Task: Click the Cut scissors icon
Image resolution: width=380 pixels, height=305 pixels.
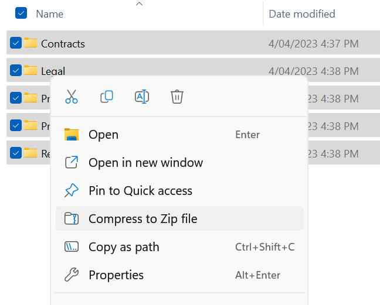Action: pyautogui.click(x=72, y=97)
